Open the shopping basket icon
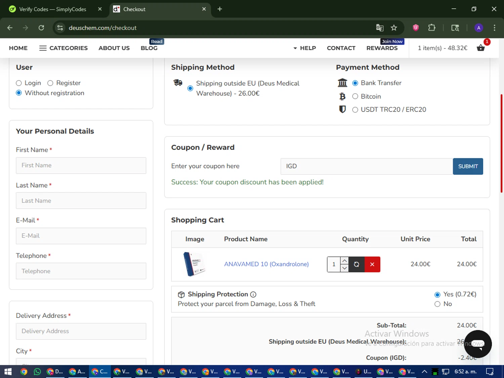The image size is (504, 378). tap(481, 48)
